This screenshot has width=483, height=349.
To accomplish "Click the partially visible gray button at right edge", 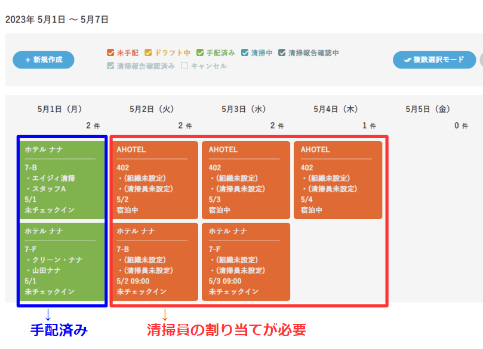I will coord(481,60).
